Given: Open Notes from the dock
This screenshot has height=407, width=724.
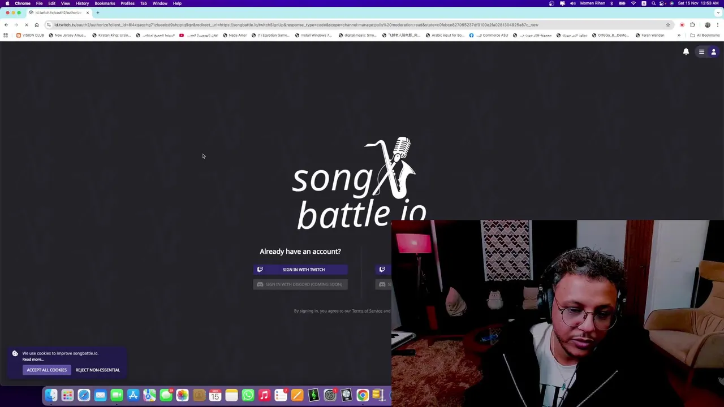Looking at the screenshot, I should point(231,395).
